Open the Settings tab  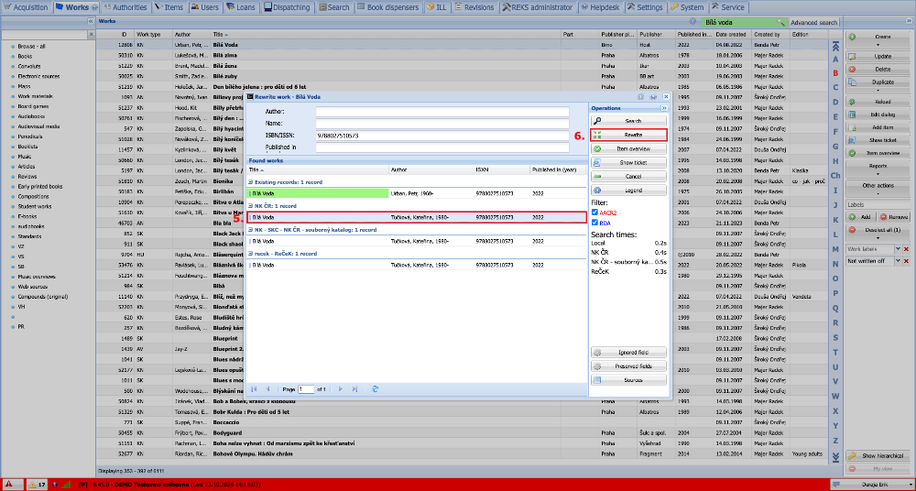[x=646, y=7]
